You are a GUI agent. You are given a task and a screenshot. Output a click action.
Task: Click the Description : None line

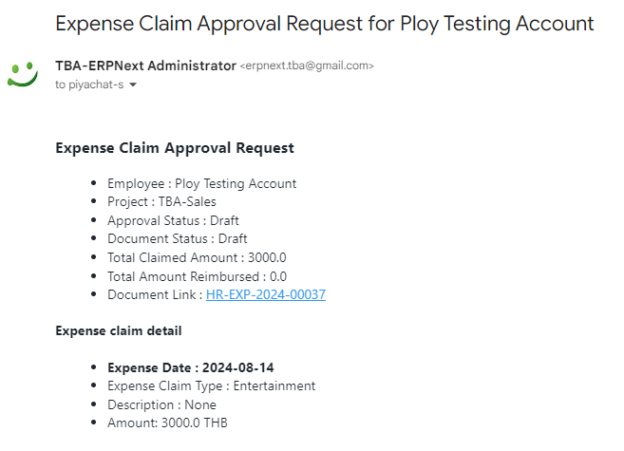coord(162,404)
